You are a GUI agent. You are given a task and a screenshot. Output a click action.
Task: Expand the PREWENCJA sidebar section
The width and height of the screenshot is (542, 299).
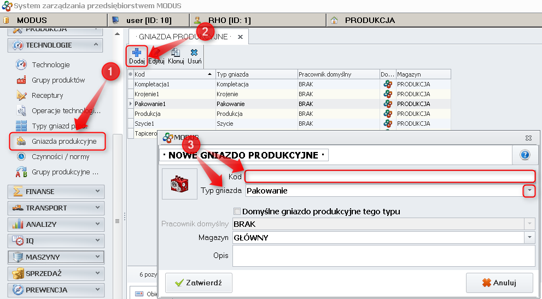click(56, 290)
